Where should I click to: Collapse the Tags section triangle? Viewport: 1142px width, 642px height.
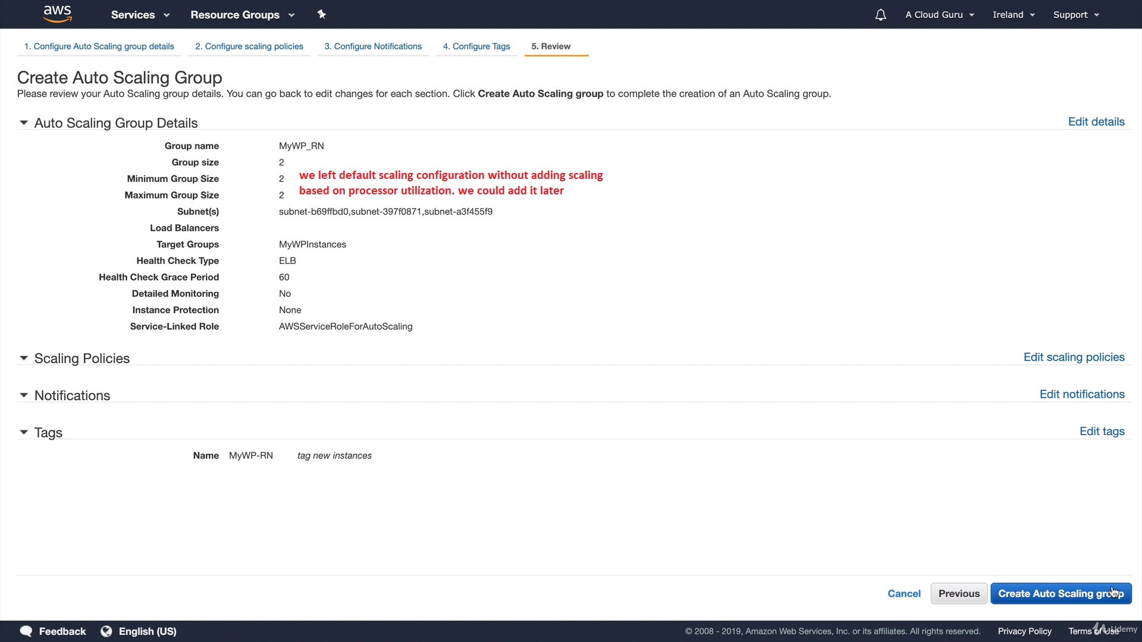(x=24, y=433)
